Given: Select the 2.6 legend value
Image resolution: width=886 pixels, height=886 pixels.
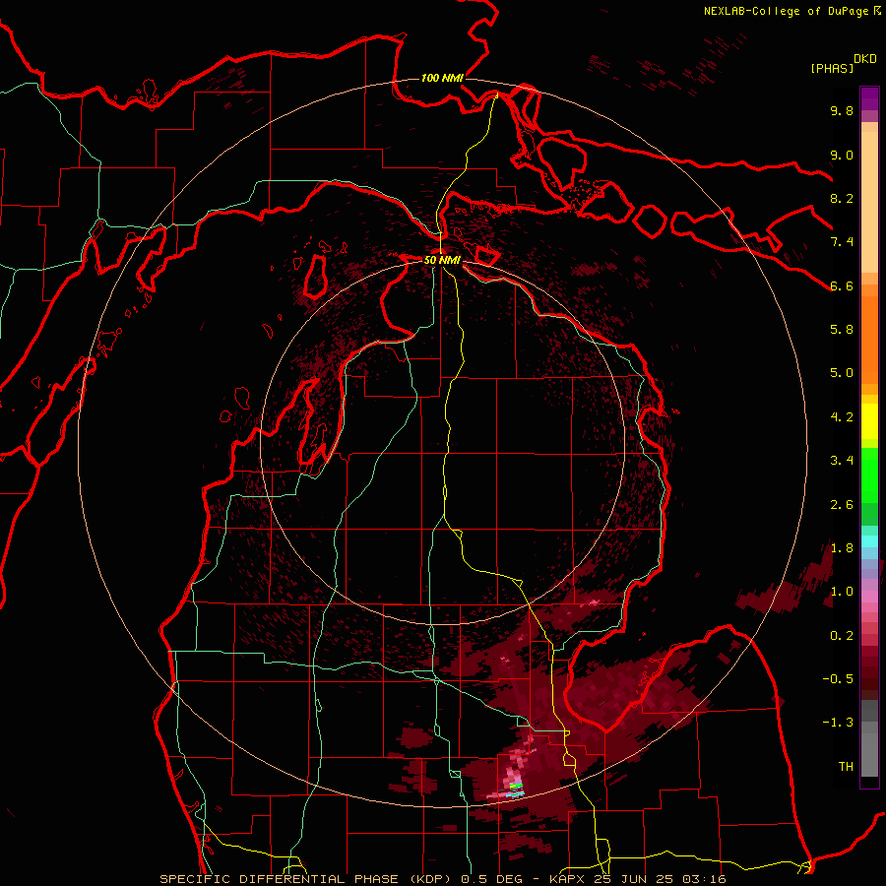Looking at the screenshot, I should point(842,505).
